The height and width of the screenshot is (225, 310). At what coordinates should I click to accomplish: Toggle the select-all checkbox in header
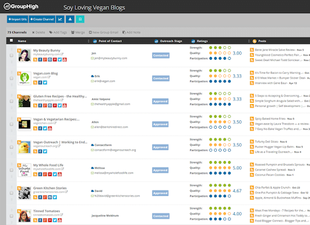[12, 41]
